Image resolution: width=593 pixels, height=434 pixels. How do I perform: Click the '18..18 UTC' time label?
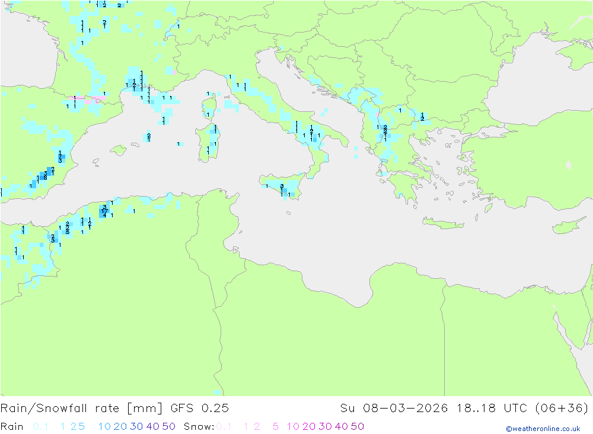pos(492,409)
